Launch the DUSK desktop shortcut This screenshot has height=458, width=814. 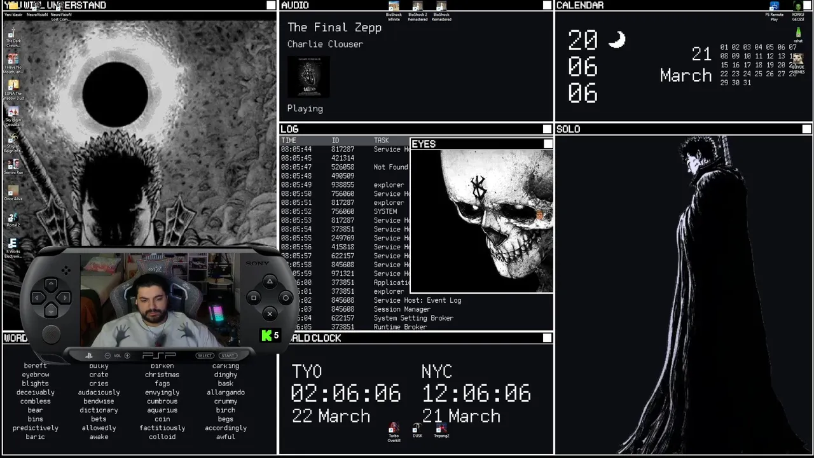[x=417, y=431]
